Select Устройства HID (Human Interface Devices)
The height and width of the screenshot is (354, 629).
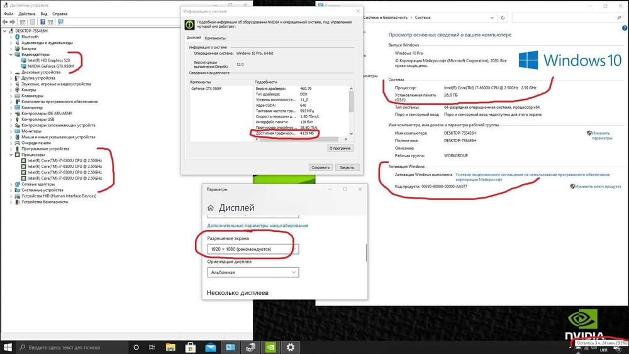click(59, 196)
